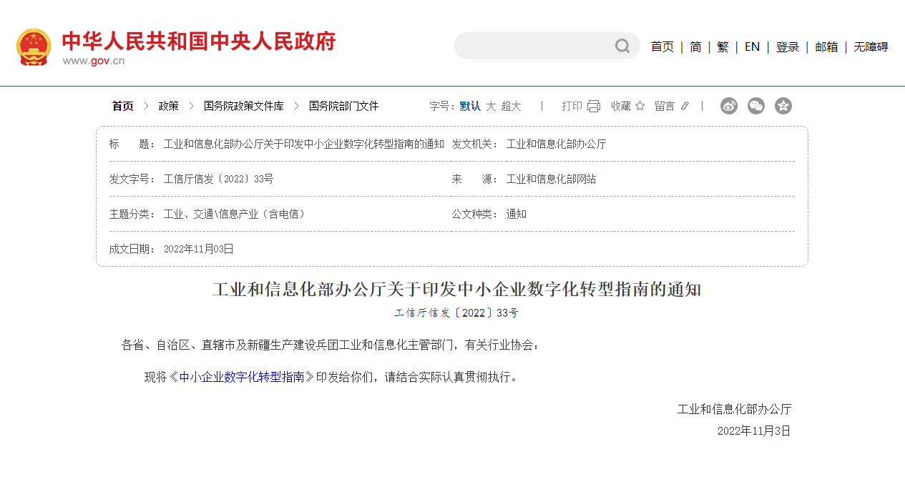905x497 pixels.
Task: Click the national emblem logo
Action: pyautogui.click(x=34, y=47)
